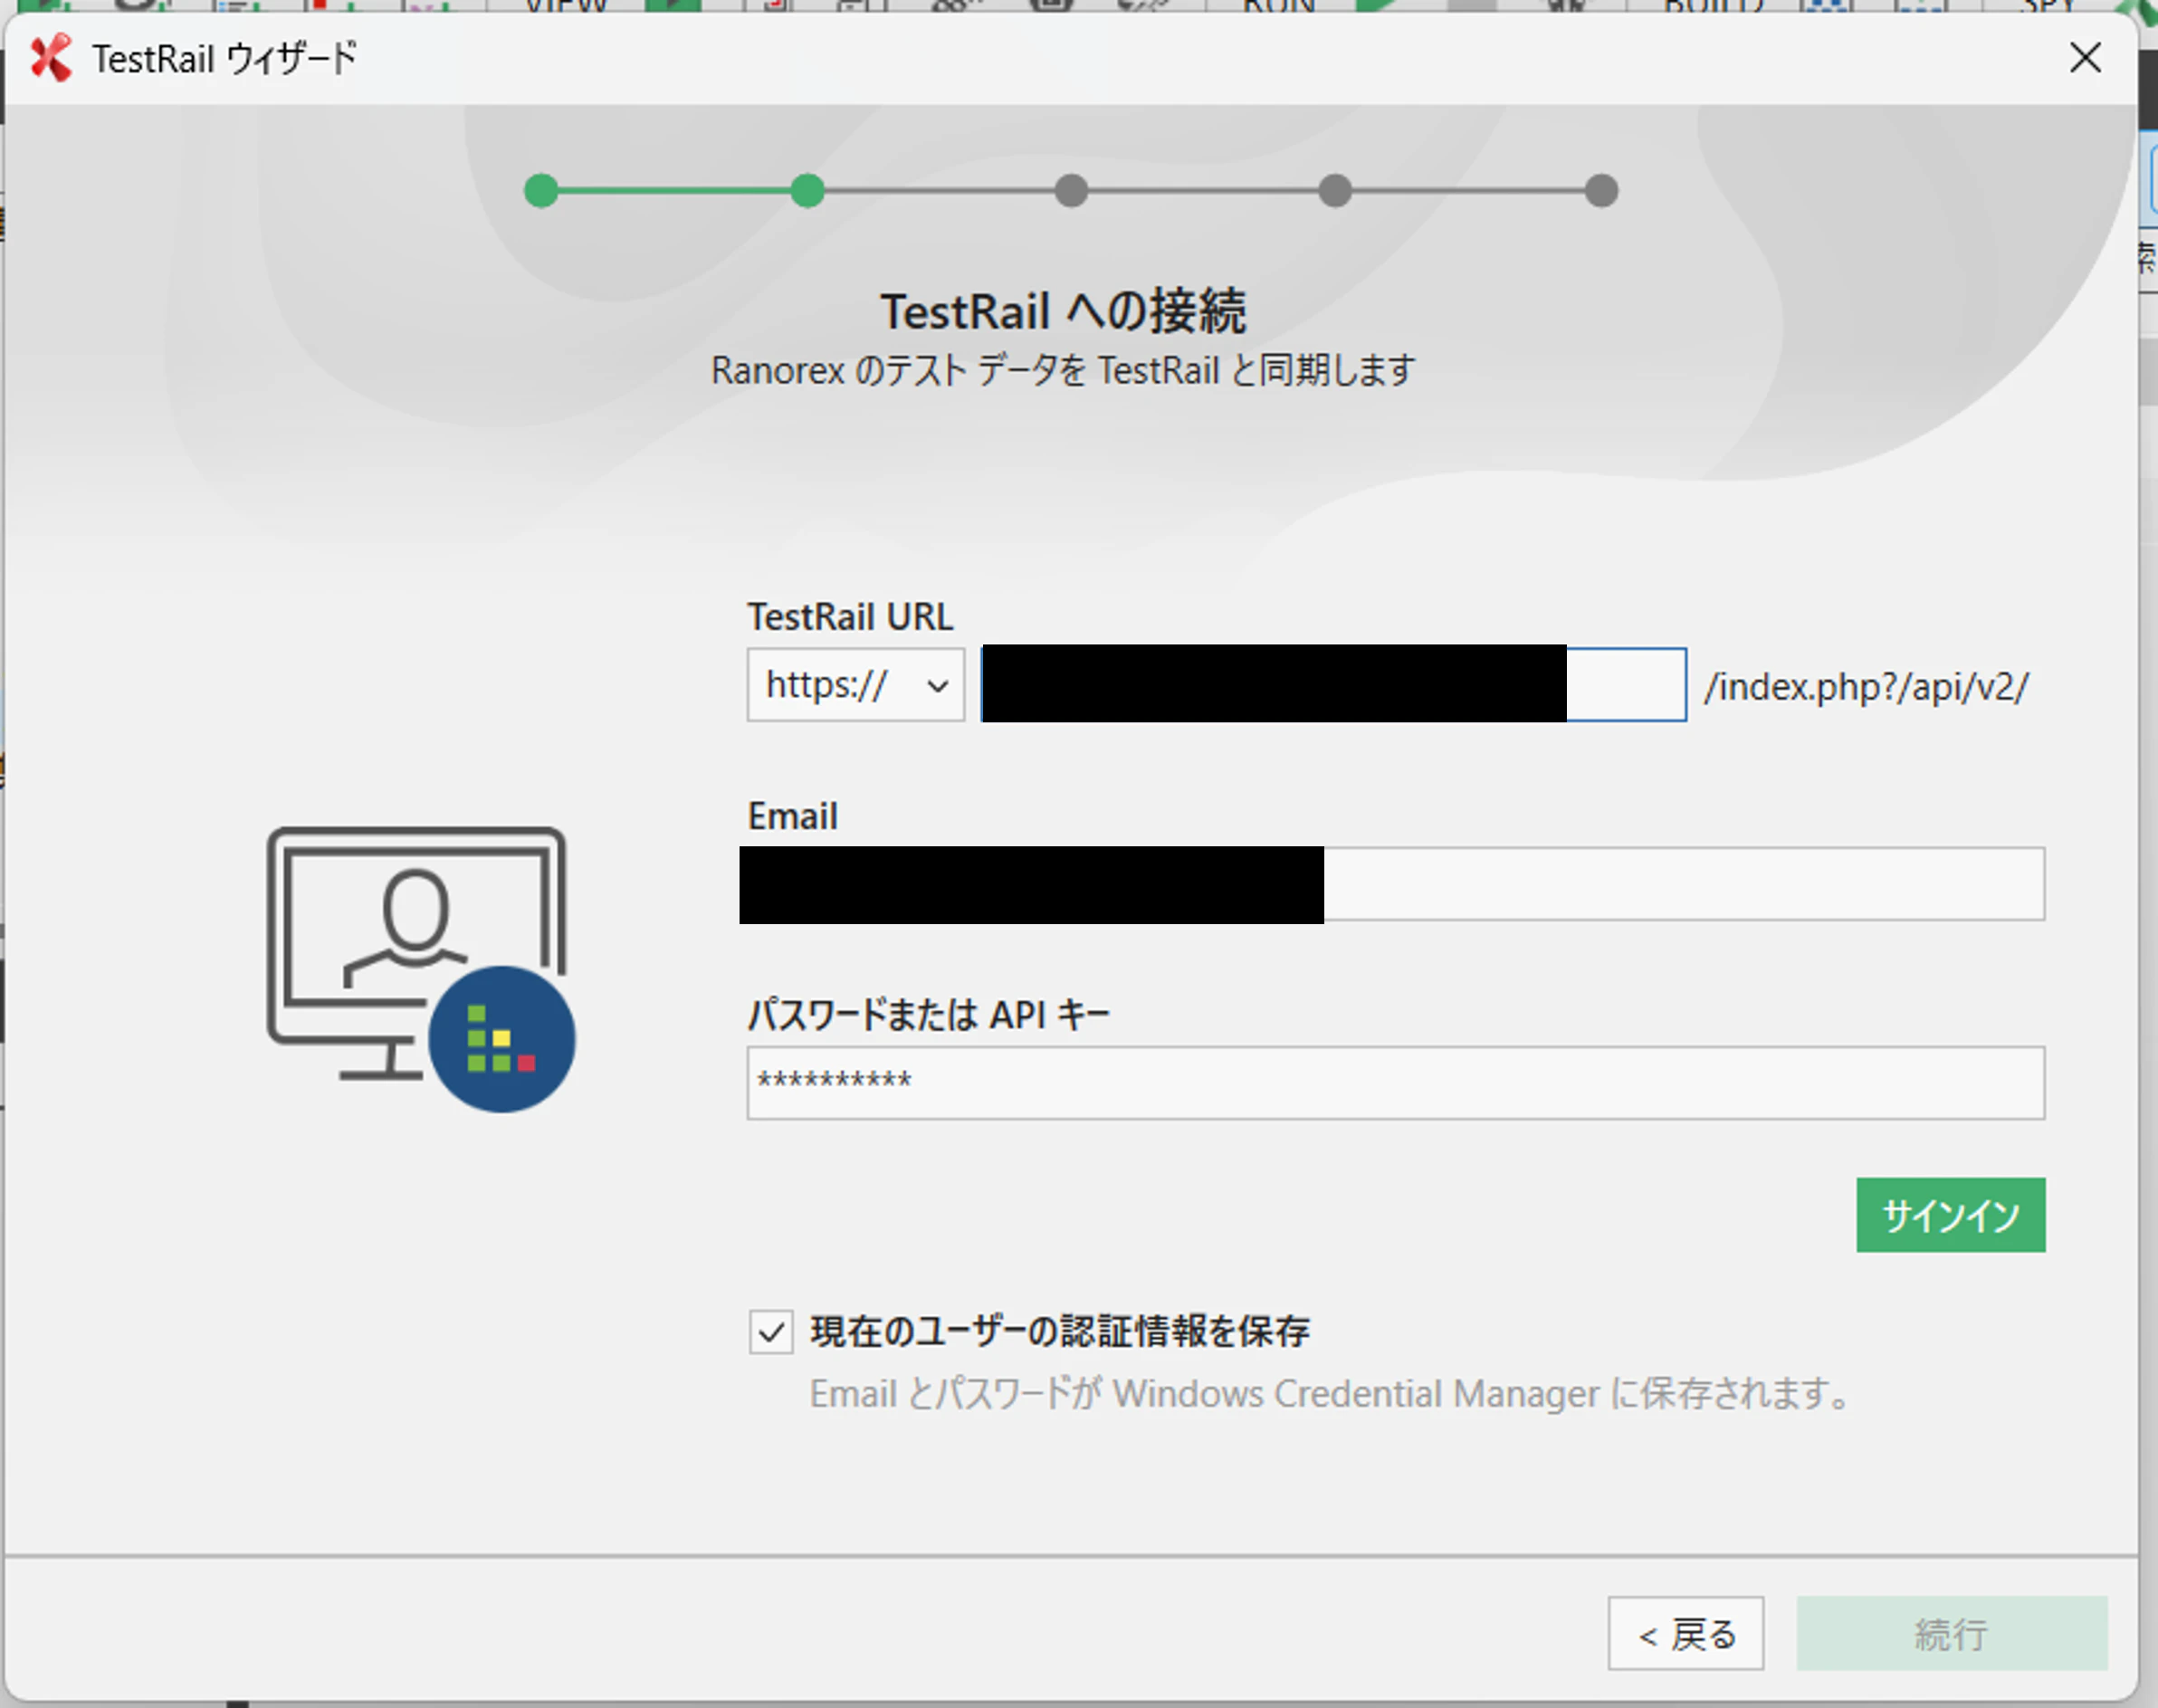Click the fifth gray wizard step dot
Image resolution: width=2158 pixels, height=1708 pixels.
[x=1601, y=191]
